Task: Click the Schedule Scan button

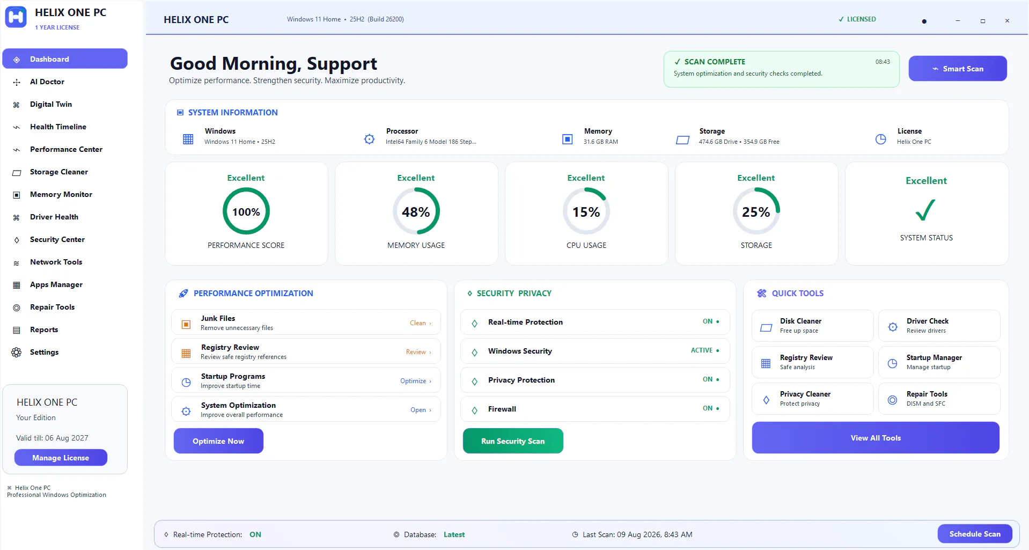Action: pos(975,534)
